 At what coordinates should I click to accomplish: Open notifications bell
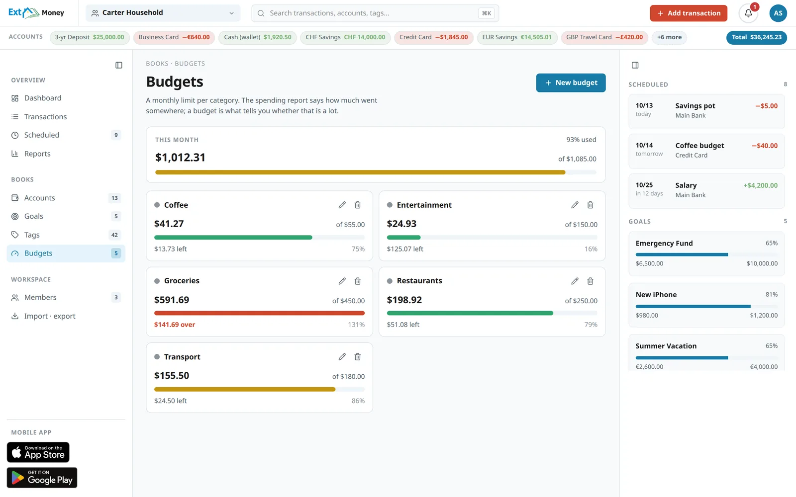click(748, 13)
